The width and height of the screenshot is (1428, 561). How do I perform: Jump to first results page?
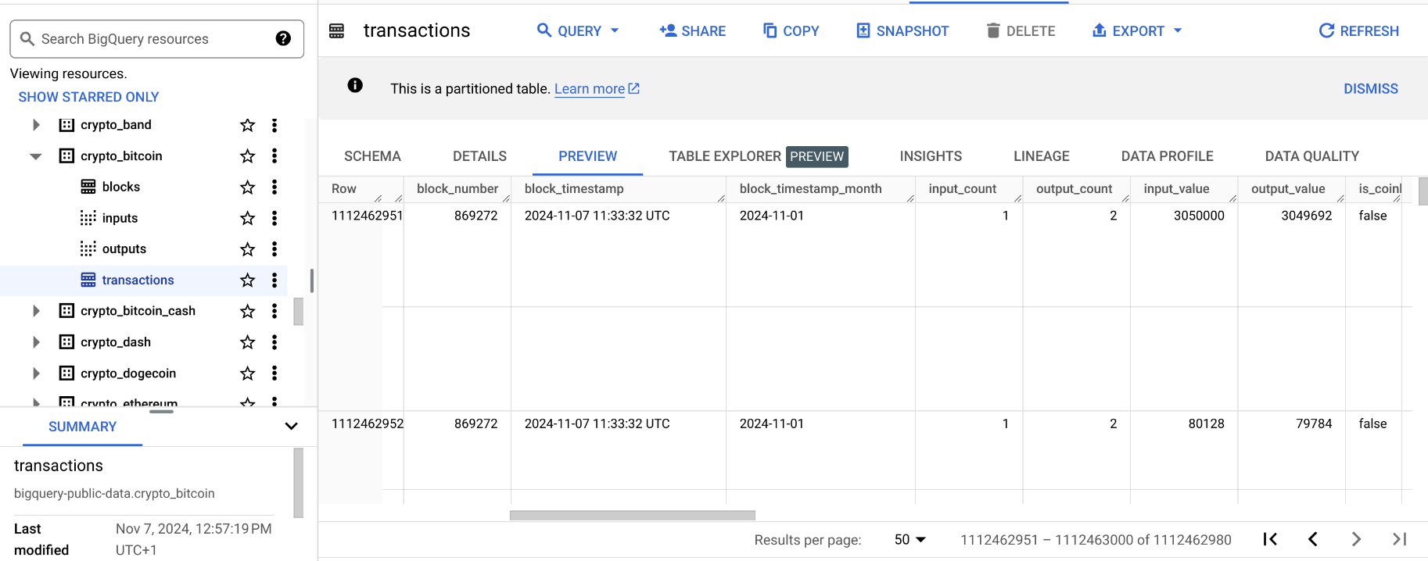(1270, 539)
